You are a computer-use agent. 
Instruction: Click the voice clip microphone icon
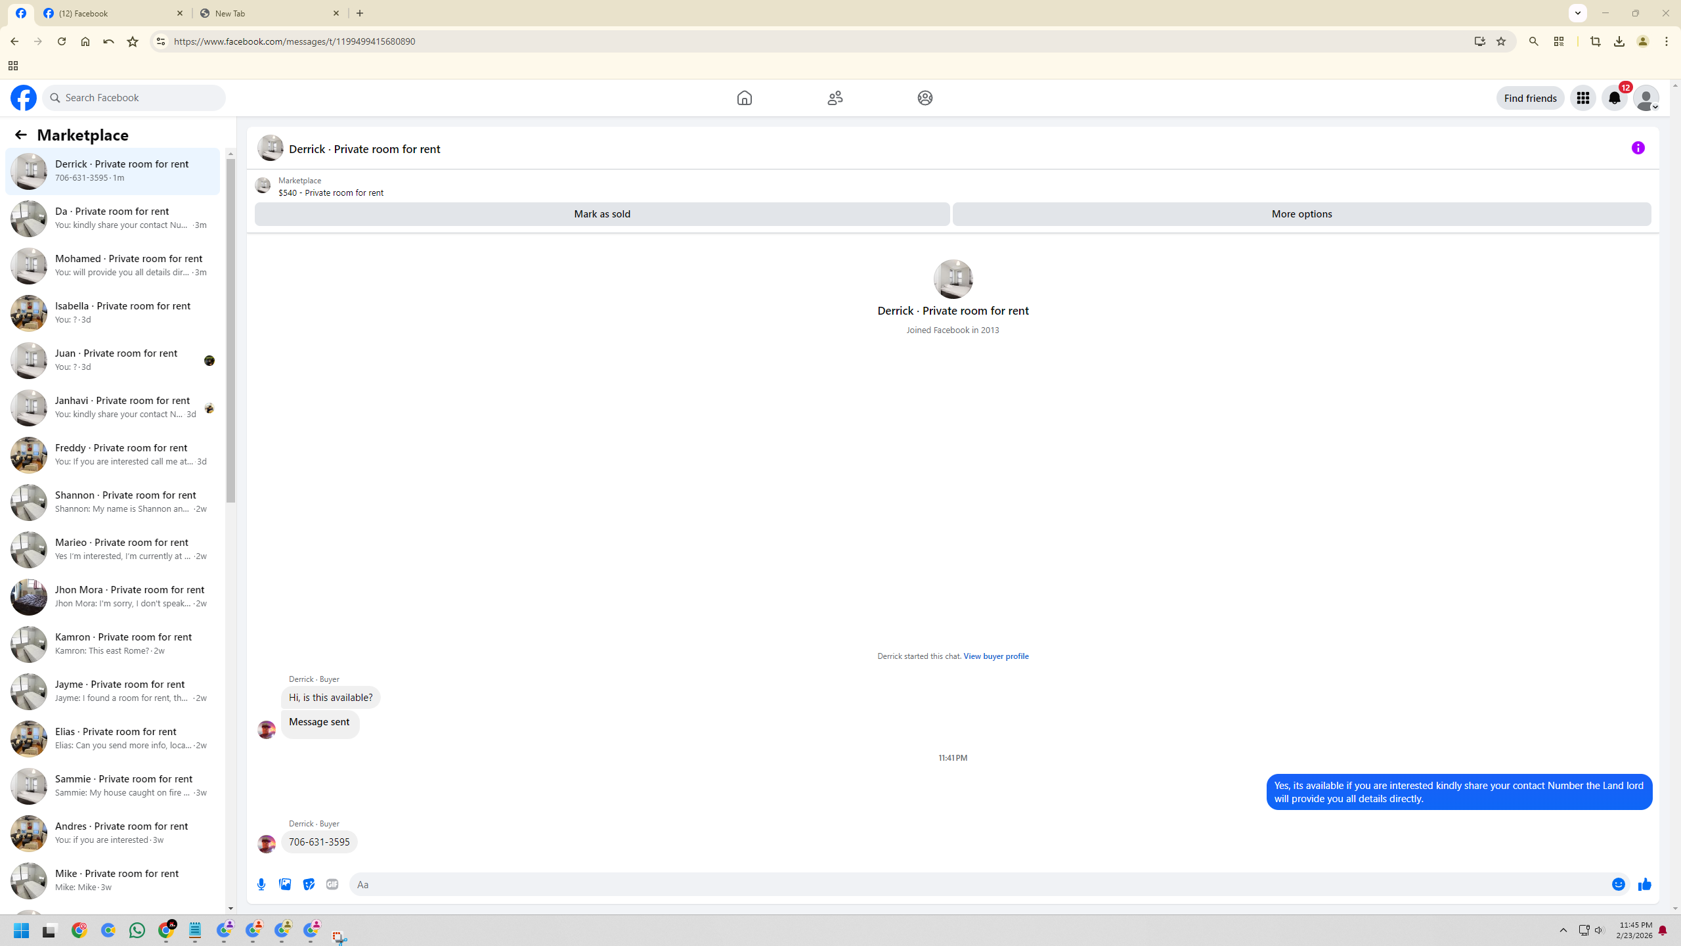tap(261, 884)
